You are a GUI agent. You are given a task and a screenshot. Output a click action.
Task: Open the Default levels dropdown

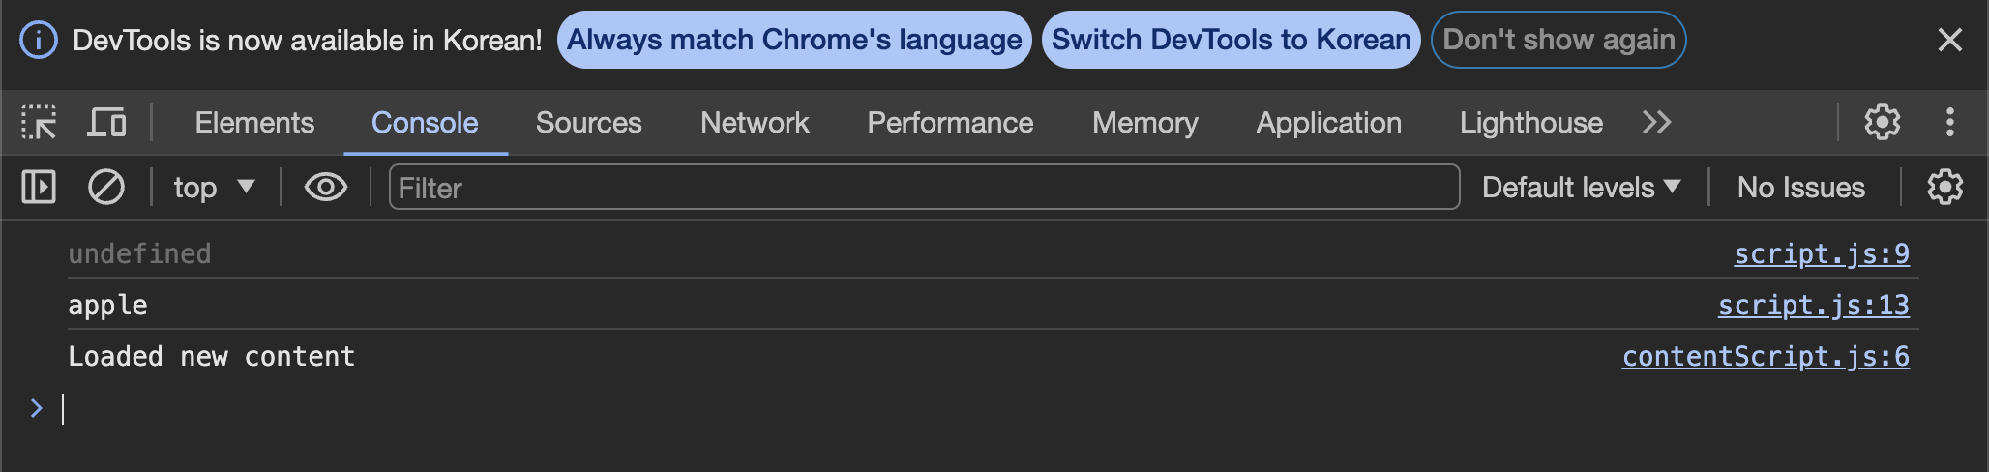click(x=1581, y=187)
